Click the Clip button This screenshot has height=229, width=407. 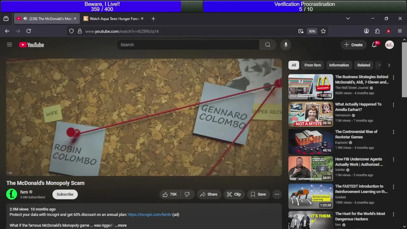(x=234, y=194)
